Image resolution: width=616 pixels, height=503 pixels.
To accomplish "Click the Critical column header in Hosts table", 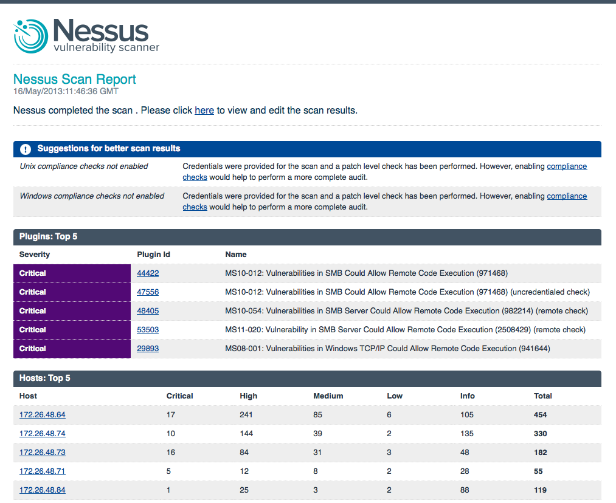I will click(x=179, y=396).
